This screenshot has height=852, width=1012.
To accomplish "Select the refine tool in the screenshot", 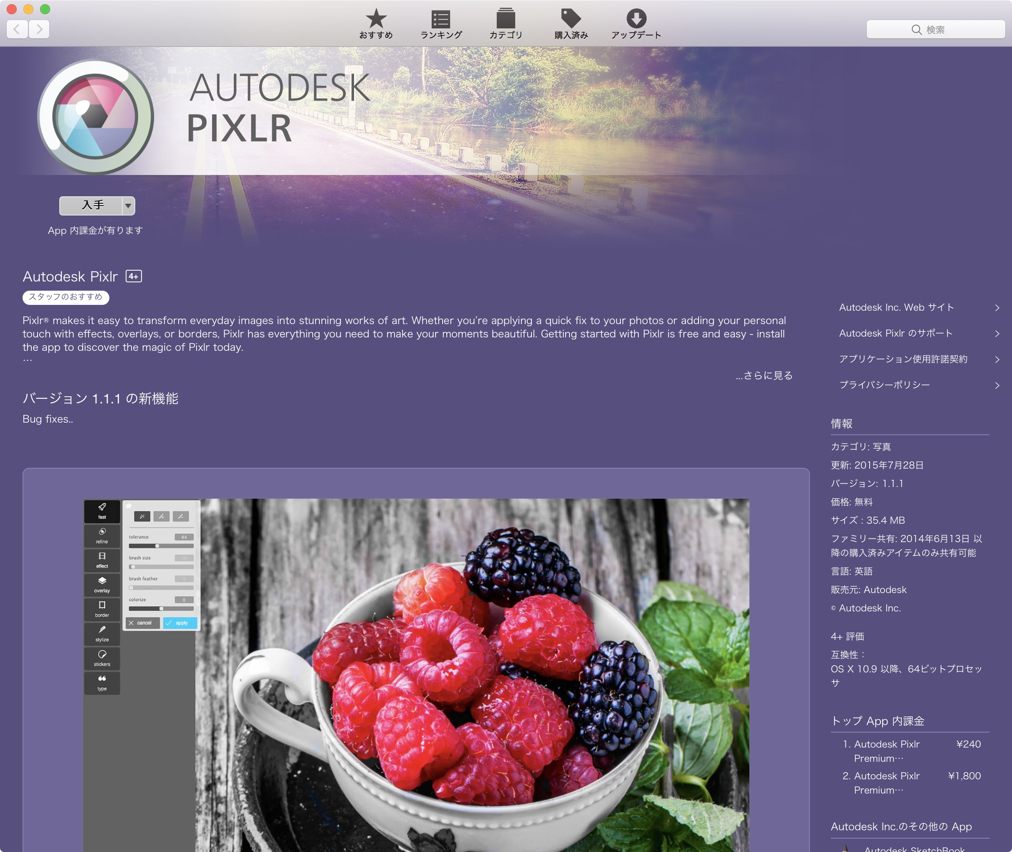I will click(102, 536).
